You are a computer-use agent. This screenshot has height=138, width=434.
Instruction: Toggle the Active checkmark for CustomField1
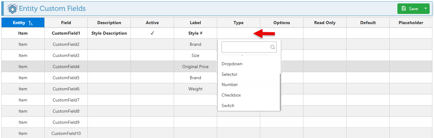coord(152,33)
